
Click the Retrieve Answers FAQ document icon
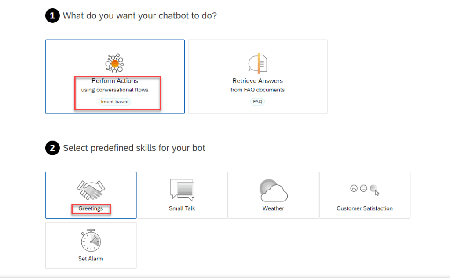pyautogui.click(x=257, y=63)
